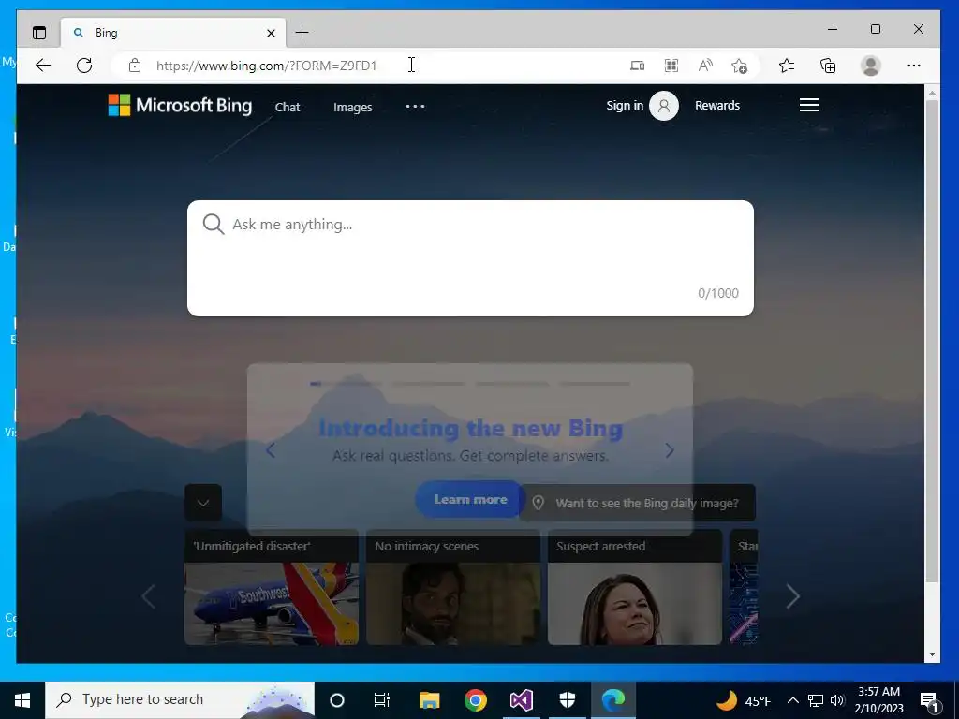Show hidden system tray icons chevron

tap(792, 700)
